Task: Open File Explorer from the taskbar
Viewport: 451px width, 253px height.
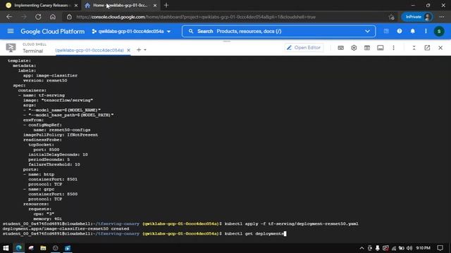Action: 43,248
